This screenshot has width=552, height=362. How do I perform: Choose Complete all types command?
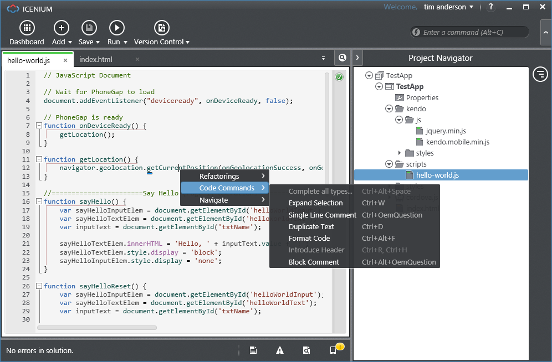(355, 191)
